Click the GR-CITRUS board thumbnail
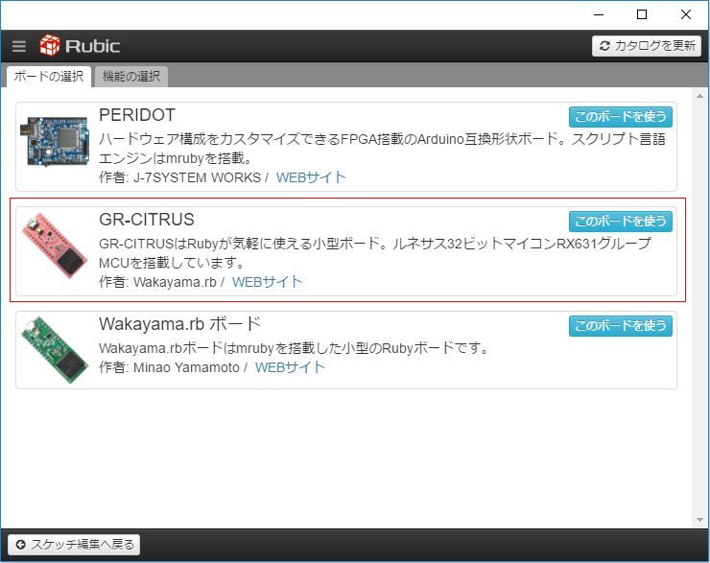This screenshot has width=710, height=563. [x=55, y=246]
